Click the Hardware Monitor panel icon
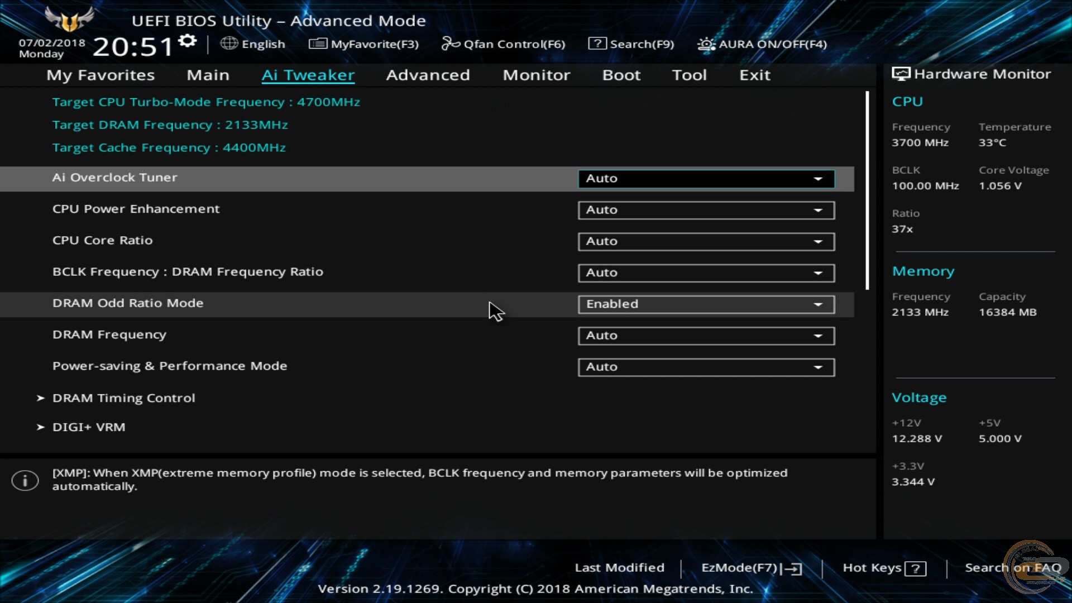Screen dimensions: 1072x603 (x=901, y=73)
